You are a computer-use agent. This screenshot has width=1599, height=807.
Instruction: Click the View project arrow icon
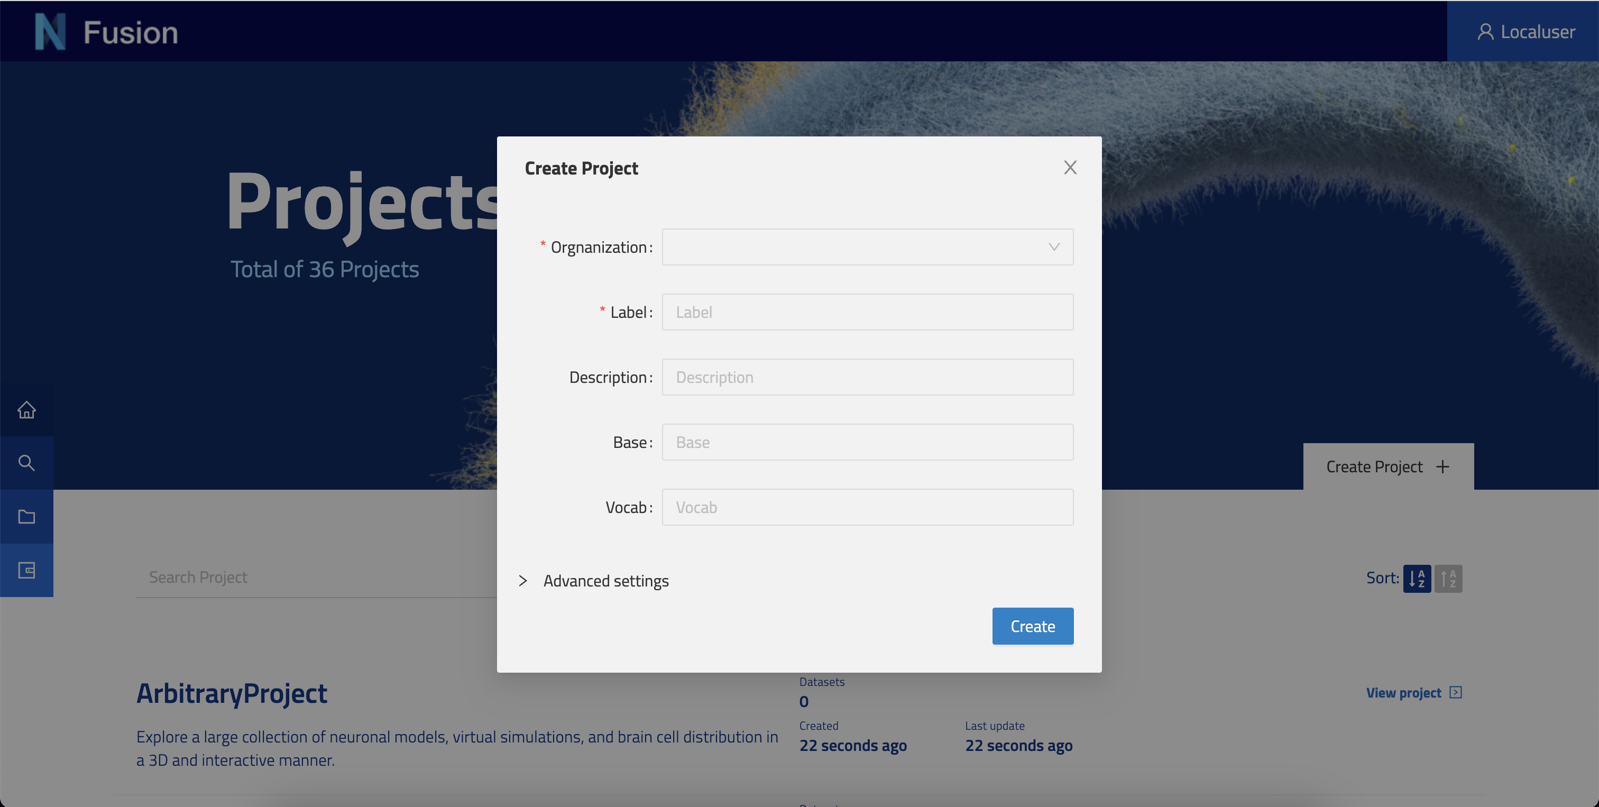[x=1456, y=693]
